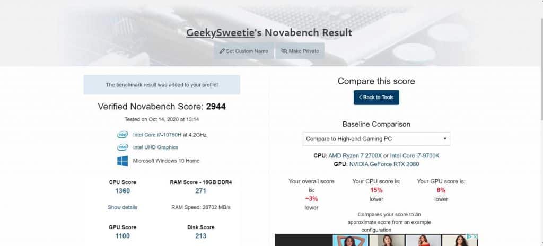The width and height of the screenshot is (543, 246).
Task: Click the AdChoices triangle icon
Action: 470,237
